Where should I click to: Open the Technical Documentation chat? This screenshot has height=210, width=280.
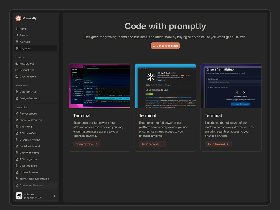36,179
